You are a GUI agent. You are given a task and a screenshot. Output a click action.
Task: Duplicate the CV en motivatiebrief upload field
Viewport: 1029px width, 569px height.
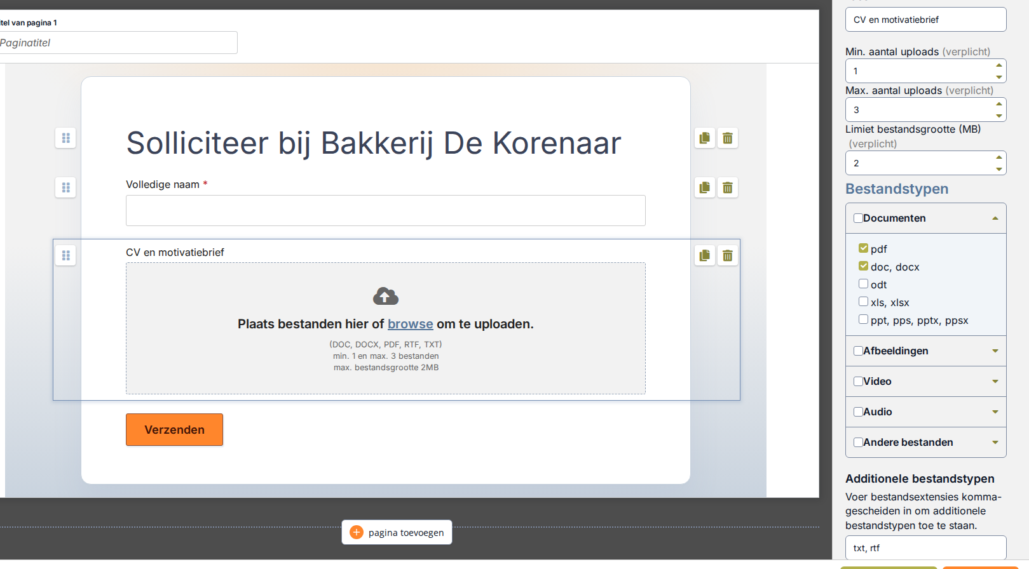705,255
